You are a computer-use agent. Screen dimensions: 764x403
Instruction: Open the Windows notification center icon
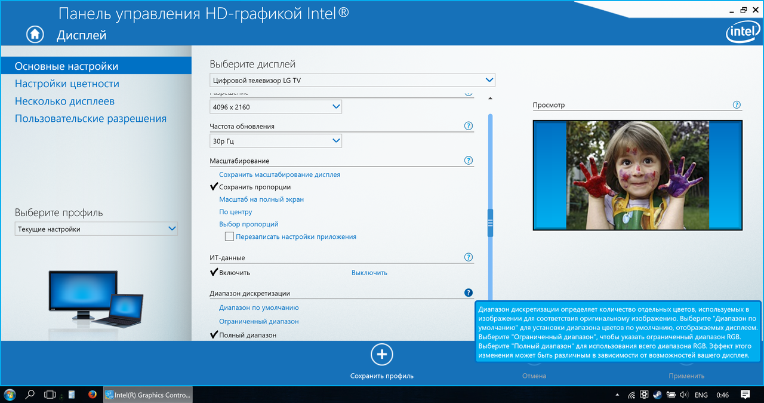pyautogui.click(x=745, y=395)
